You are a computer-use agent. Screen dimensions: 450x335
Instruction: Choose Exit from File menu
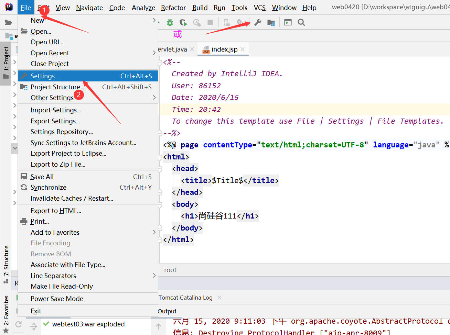[88, 311]
